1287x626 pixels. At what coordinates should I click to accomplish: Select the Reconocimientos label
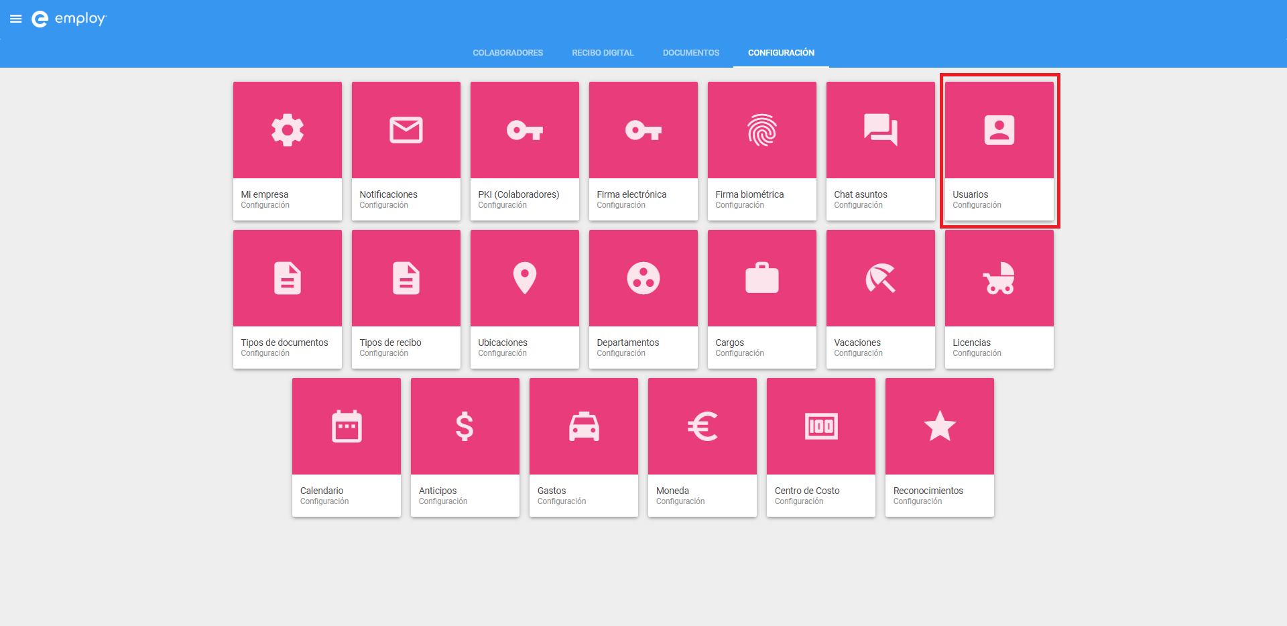tap(928, 491)
